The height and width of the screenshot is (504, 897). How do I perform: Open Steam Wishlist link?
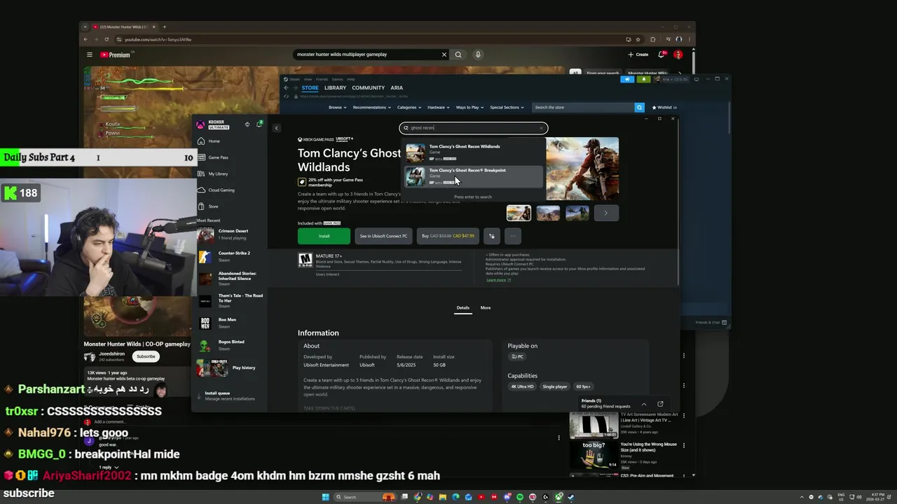point(664,107)
